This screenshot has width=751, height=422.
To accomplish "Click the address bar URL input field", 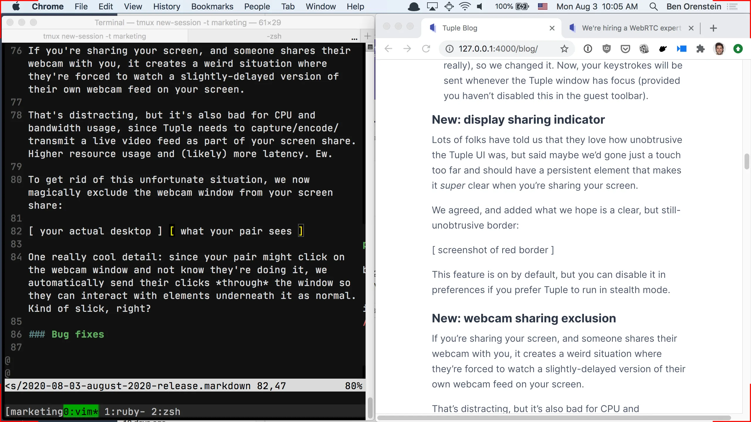I will (x=498, y=48).
